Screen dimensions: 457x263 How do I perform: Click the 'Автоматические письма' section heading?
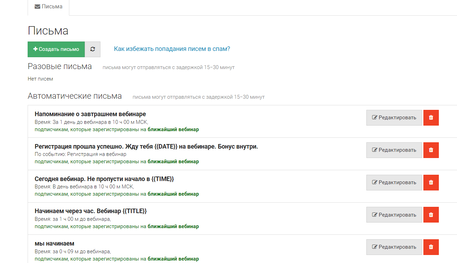(75, 96)
